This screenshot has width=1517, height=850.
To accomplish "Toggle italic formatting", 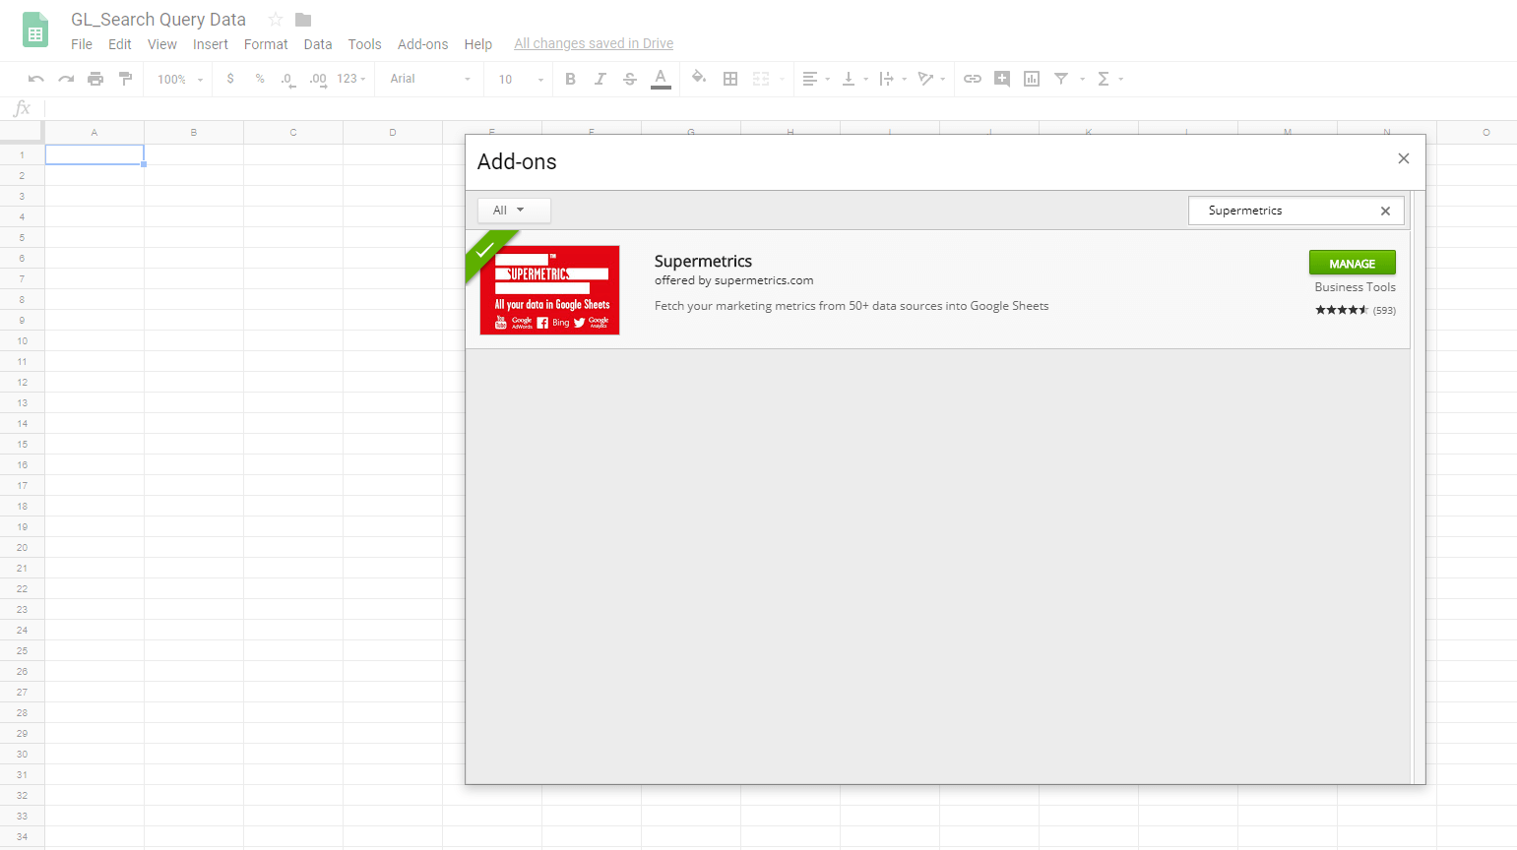I will (600, 79).
